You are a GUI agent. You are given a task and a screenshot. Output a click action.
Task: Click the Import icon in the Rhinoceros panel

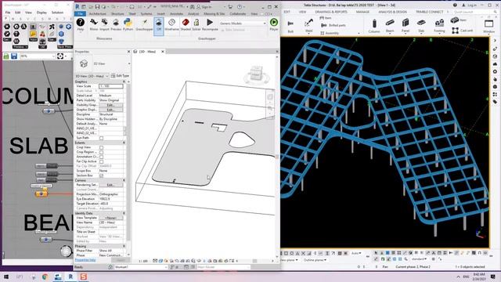point(104,24)
